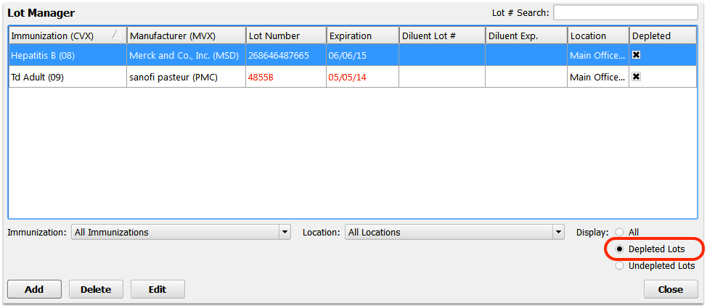Sort by Immunization (CVX) column header
The height and width of the screenshot is (308, 707).
[68, 36]
